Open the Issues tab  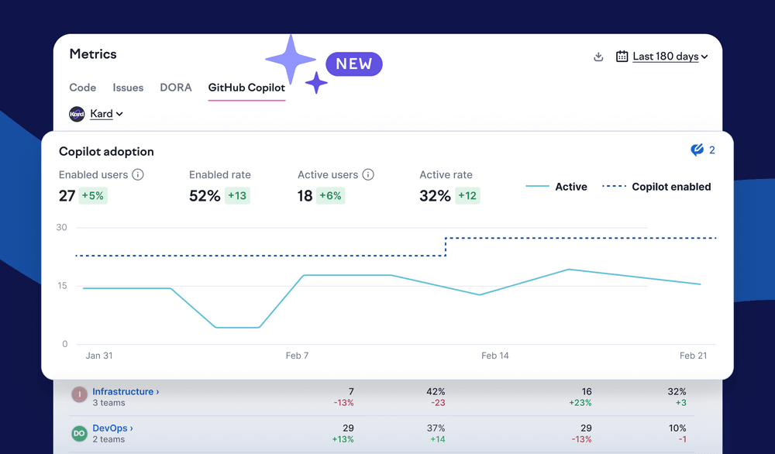[128, 88]
